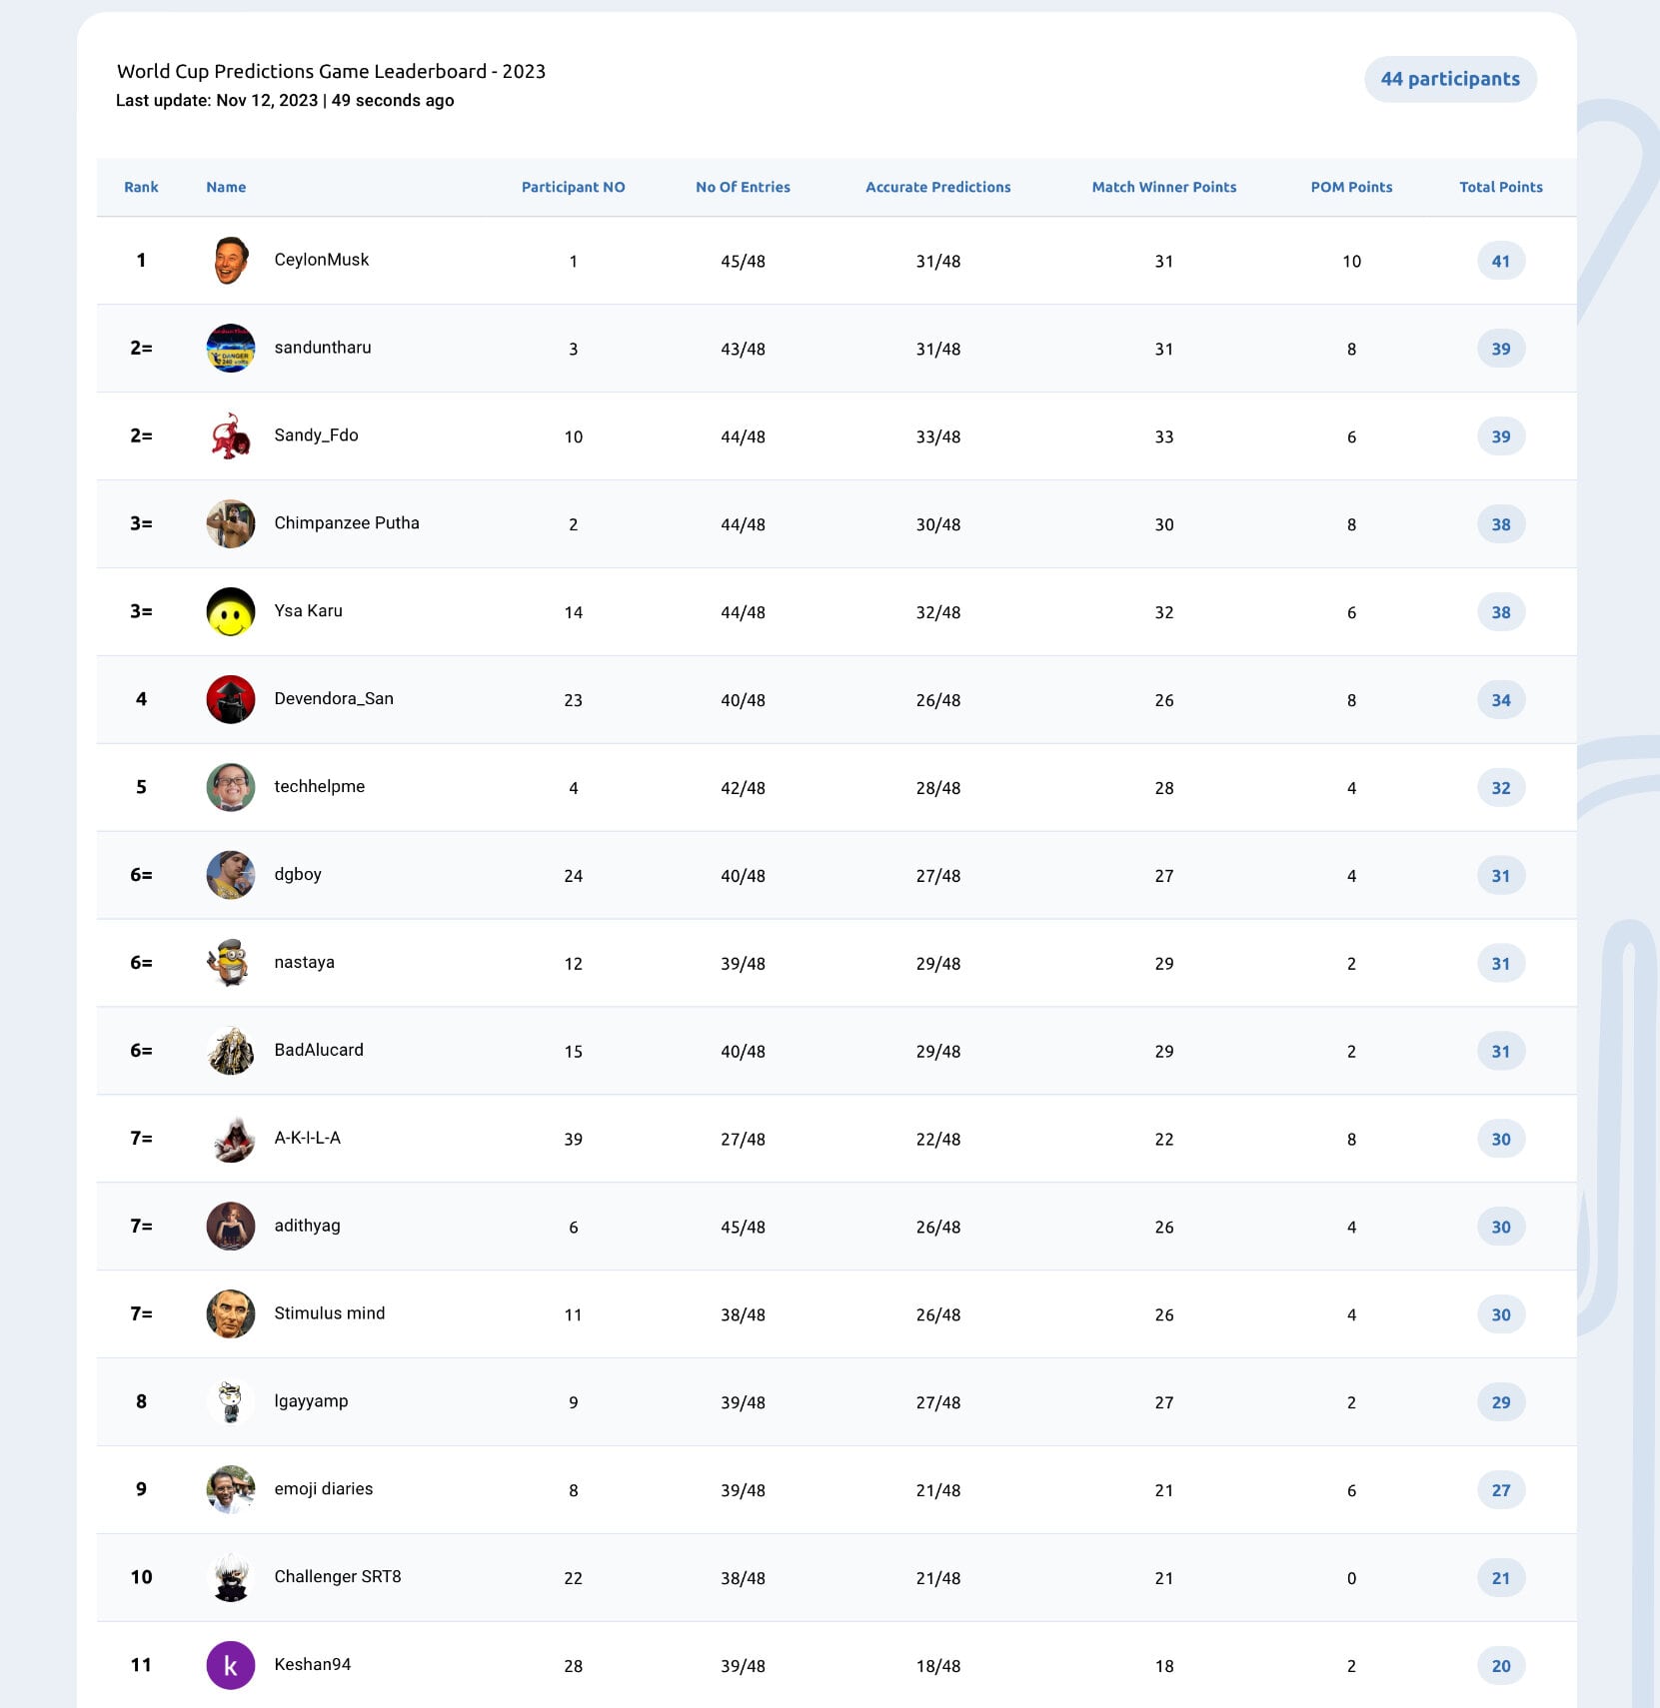Sort by the Total Points column header
Screen dimensions: 1660x1708
pos(1500,187)
